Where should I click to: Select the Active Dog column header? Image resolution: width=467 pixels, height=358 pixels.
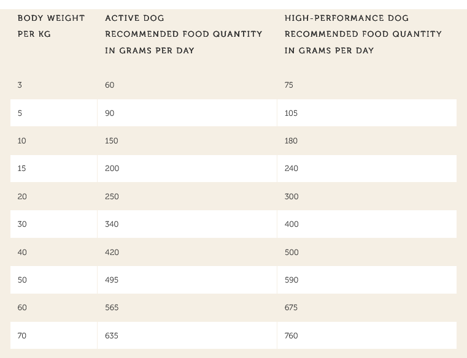[x=183, y=34]
